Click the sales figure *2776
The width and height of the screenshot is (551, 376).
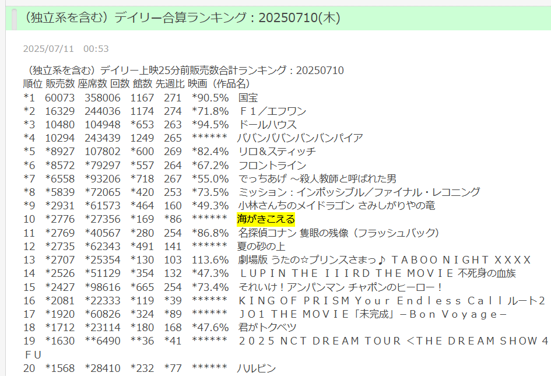coord(59,219)
